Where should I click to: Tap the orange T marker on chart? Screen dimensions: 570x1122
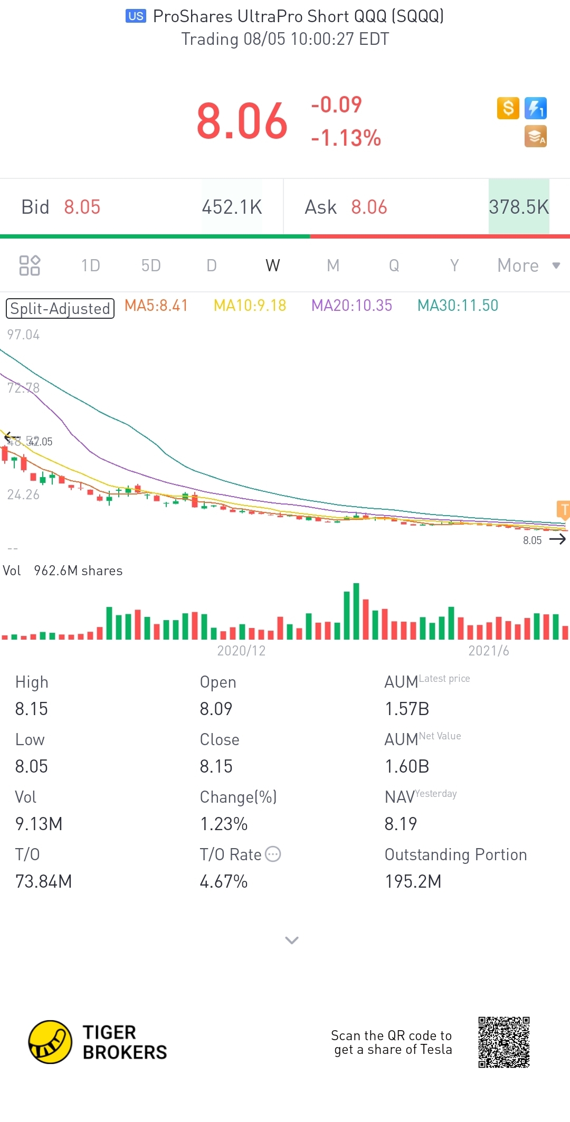pos(563,509)
